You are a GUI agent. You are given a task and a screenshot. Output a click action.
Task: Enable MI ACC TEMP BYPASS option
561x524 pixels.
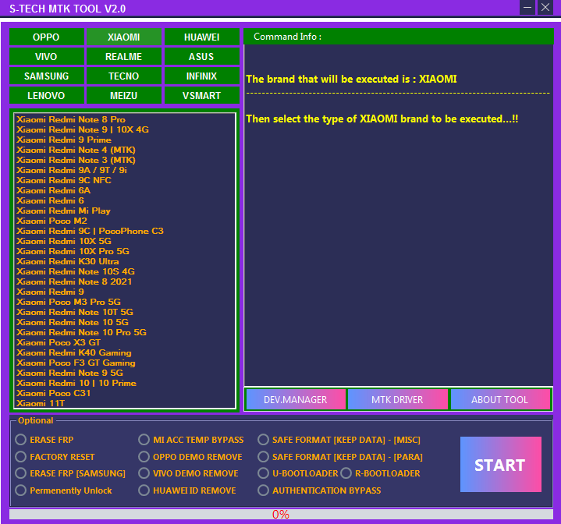point(191,440)
